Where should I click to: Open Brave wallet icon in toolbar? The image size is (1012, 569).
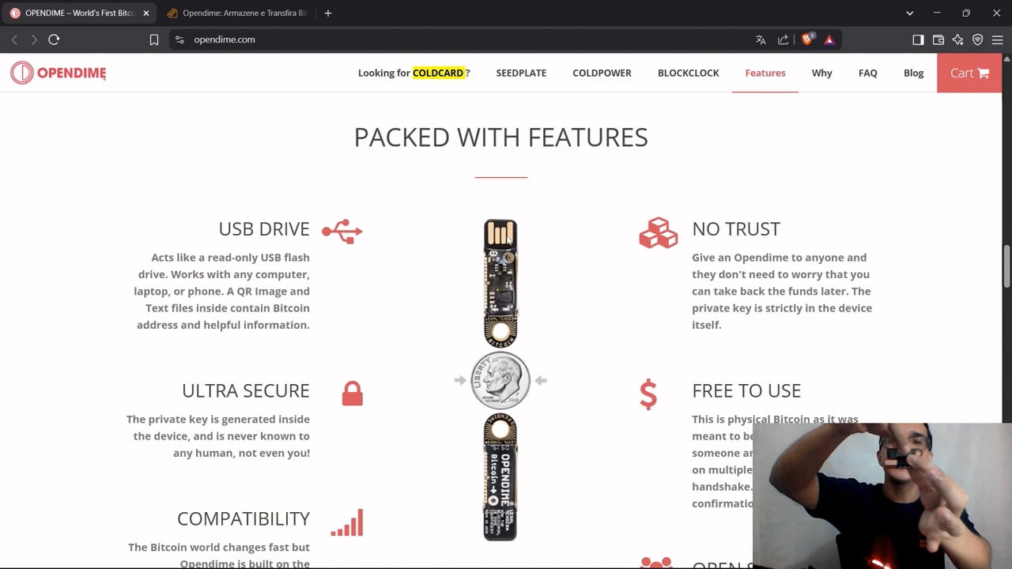coord(938,40)
